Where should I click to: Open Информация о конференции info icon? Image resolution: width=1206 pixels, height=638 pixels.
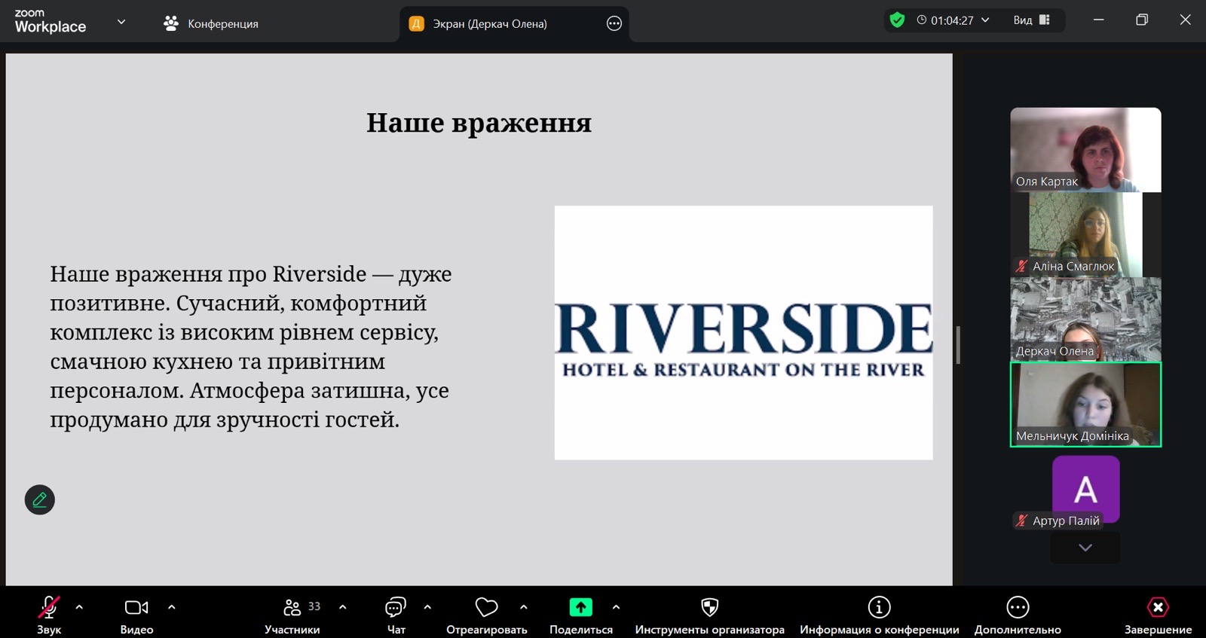pyautogui.click(x=879, y=607)
